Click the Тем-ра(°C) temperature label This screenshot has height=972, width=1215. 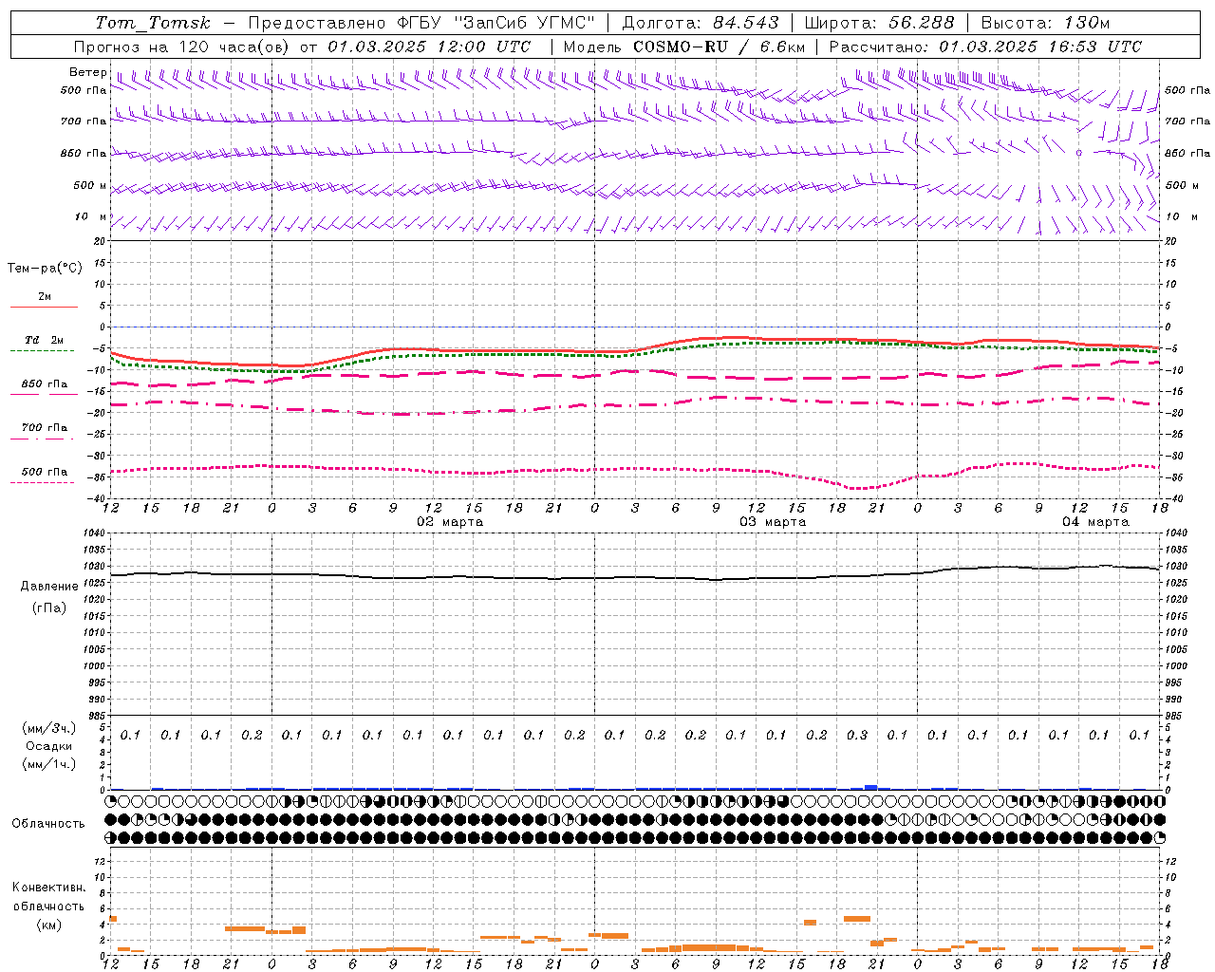click(45, 269)
